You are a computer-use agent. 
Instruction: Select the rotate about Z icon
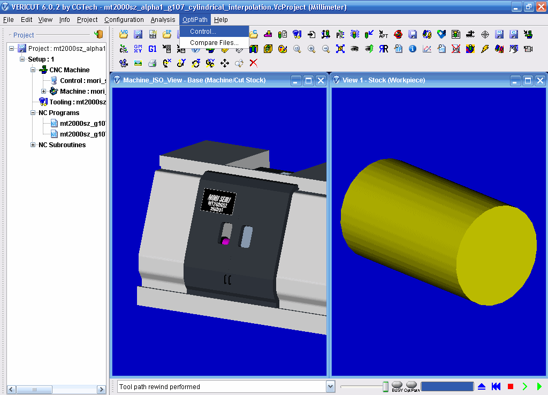click(196, 63)
